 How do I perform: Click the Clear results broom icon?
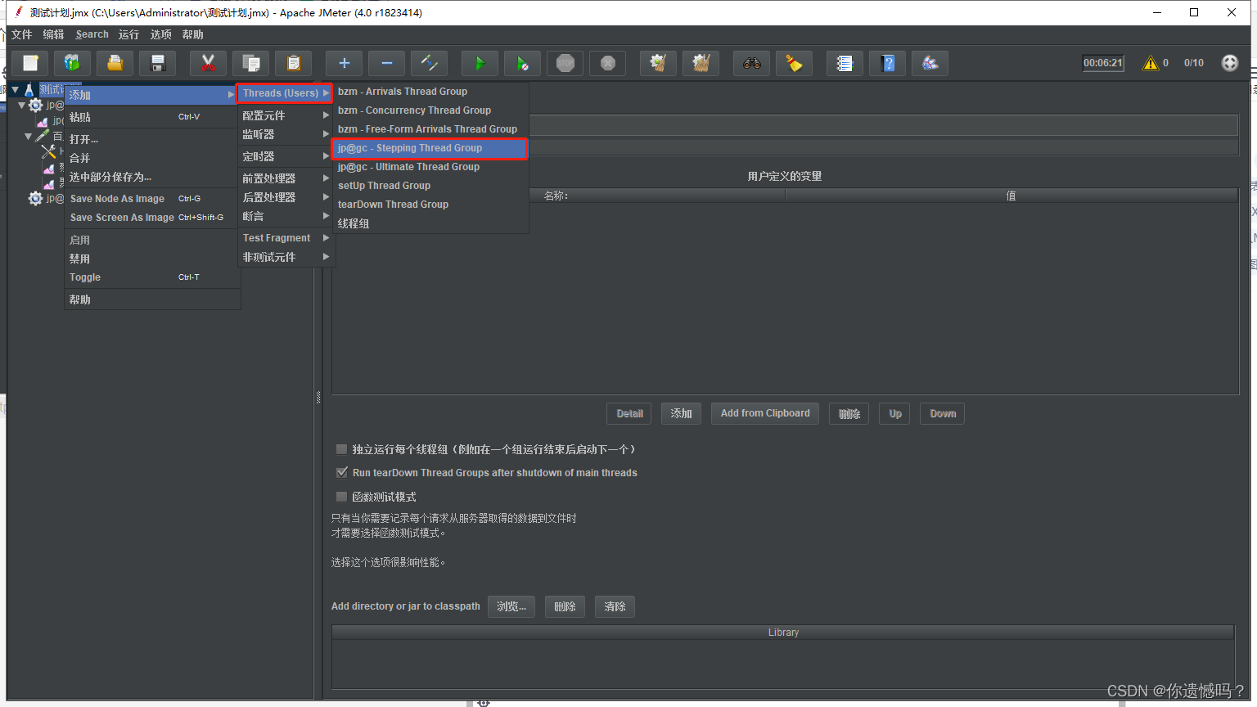(x=659, y=63)
